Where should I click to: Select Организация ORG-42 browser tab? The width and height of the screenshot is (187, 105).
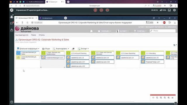26,18
